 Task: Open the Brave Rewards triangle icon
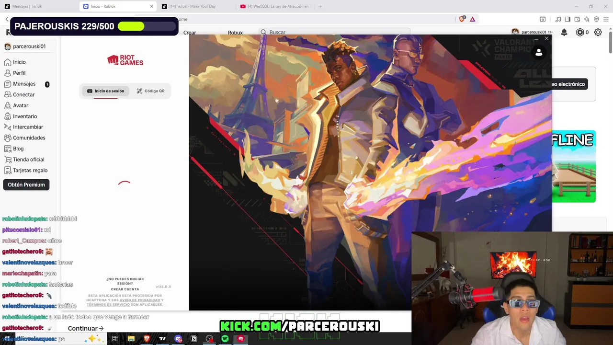tap(472, 19)
